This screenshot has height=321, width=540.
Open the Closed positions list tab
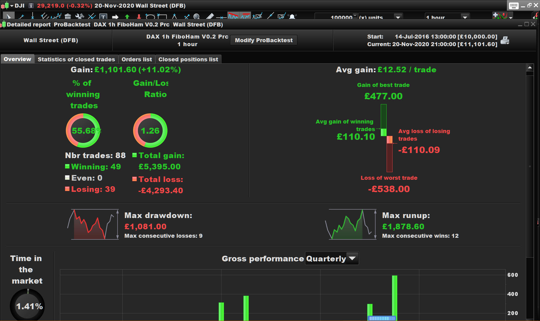pyautogui.click(x=188, y=59)
